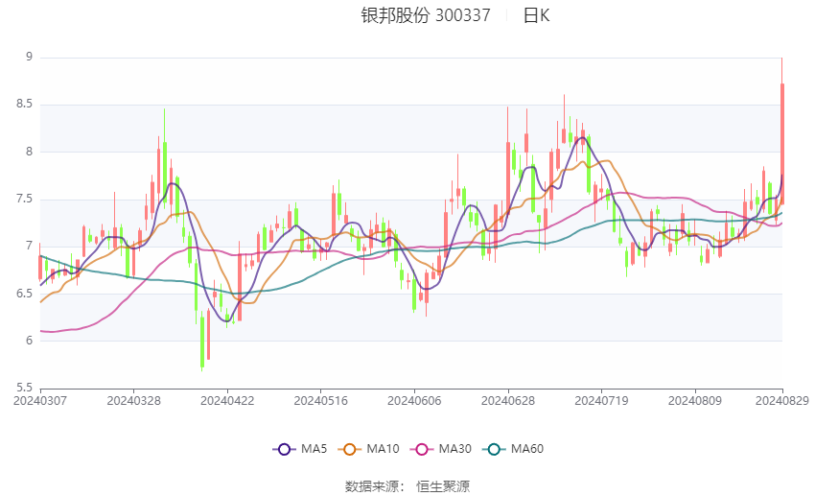This screenshot has width=815, height=496.
Task: Click the 6.5 price axis label
Action: click(24, 294)
